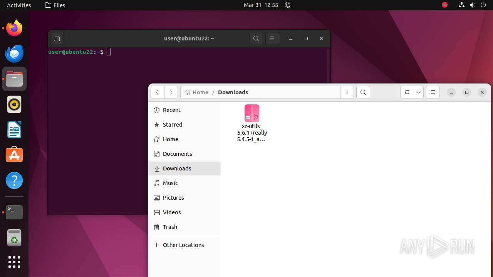This screenshot has height=277, width=493.
Task: Show Applications grid in the dock
Action: pyautogui.click(x=14, y=262)
